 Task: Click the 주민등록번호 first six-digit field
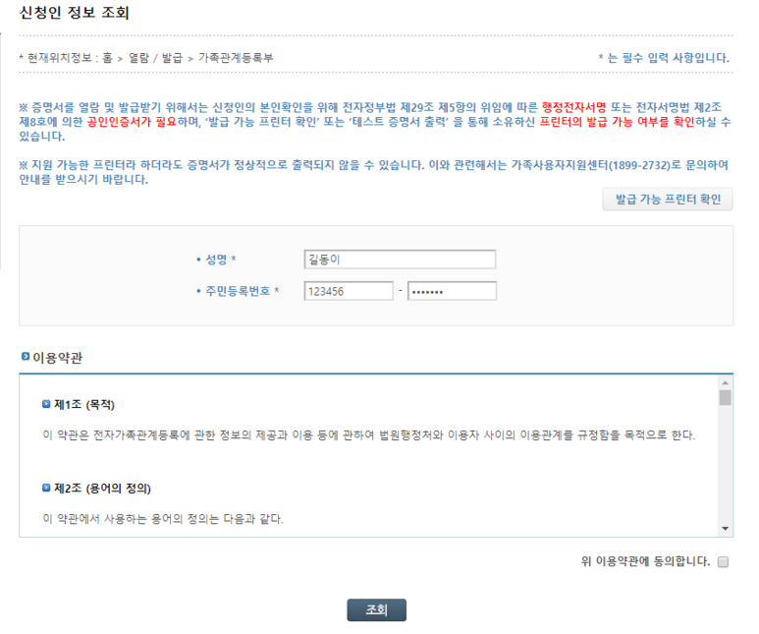coord(349,291)
